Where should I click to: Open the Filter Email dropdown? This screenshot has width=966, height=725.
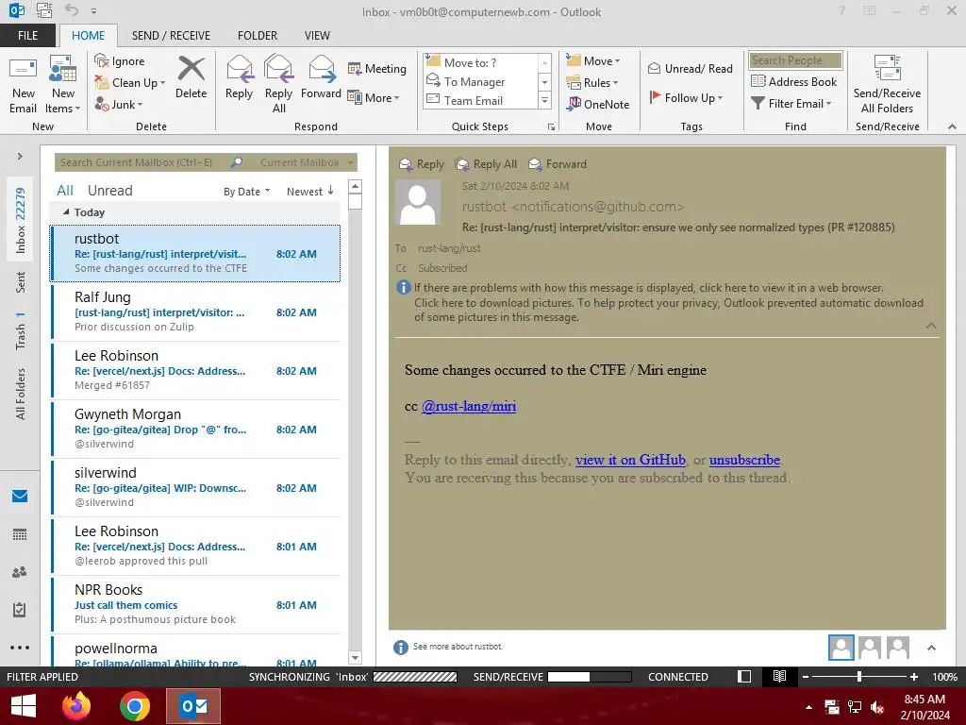pyautogui.click(x=791, y=104)
